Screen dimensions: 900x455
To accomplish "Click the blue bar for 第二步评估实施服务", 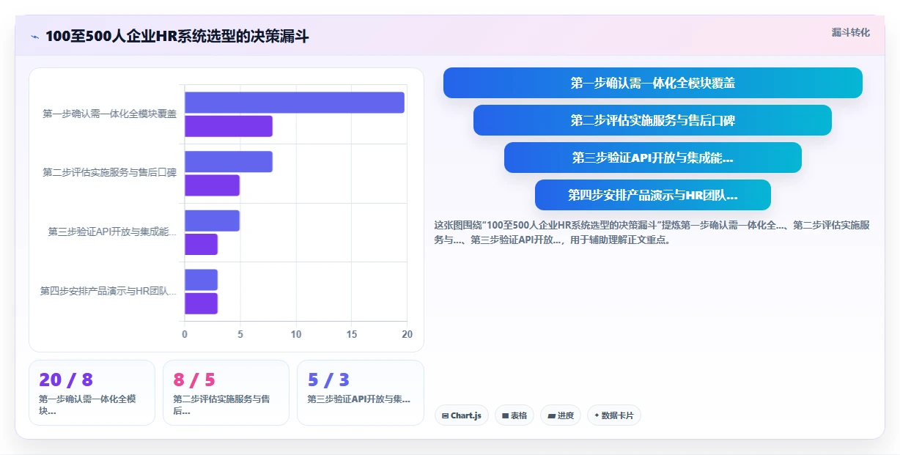I will [x=228, y=161].
